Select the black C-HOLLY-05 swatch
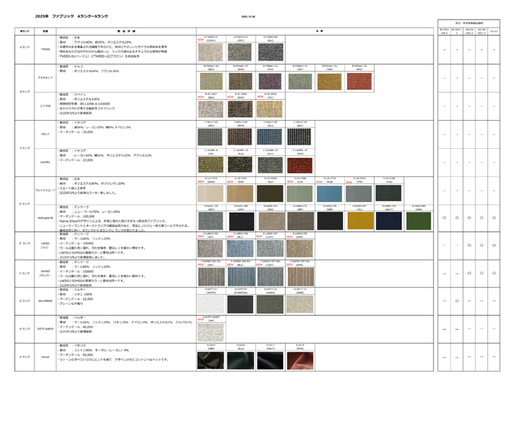Image resolution: width=512 pixels, height=437 pixels. 299,136
